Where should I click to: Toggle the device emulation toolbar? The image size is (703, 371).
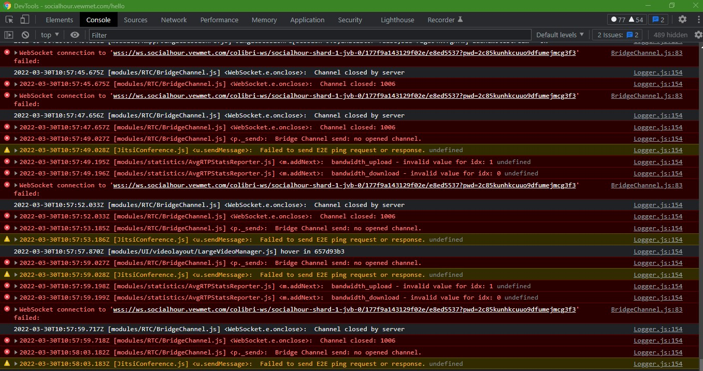[24, 19]
